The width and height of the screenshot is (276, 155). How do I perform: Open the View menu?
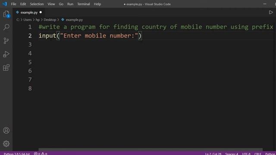tap(51, 4)
